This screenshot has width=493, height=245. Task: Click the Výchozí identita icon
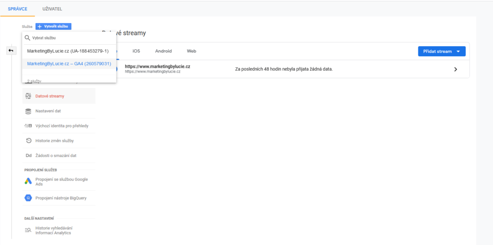28,126
